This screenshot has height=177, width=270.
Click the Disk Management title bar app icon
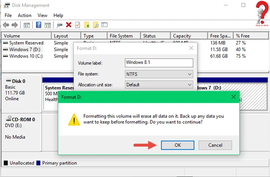[7, 5]
